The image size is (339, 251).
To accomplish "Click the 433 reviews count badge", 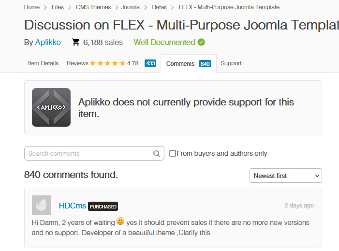I will click(x=150, y=63).
